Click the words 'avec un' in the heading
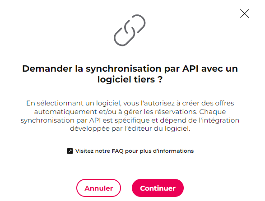Viewport: 265px width, 201px height. point(219,69)
